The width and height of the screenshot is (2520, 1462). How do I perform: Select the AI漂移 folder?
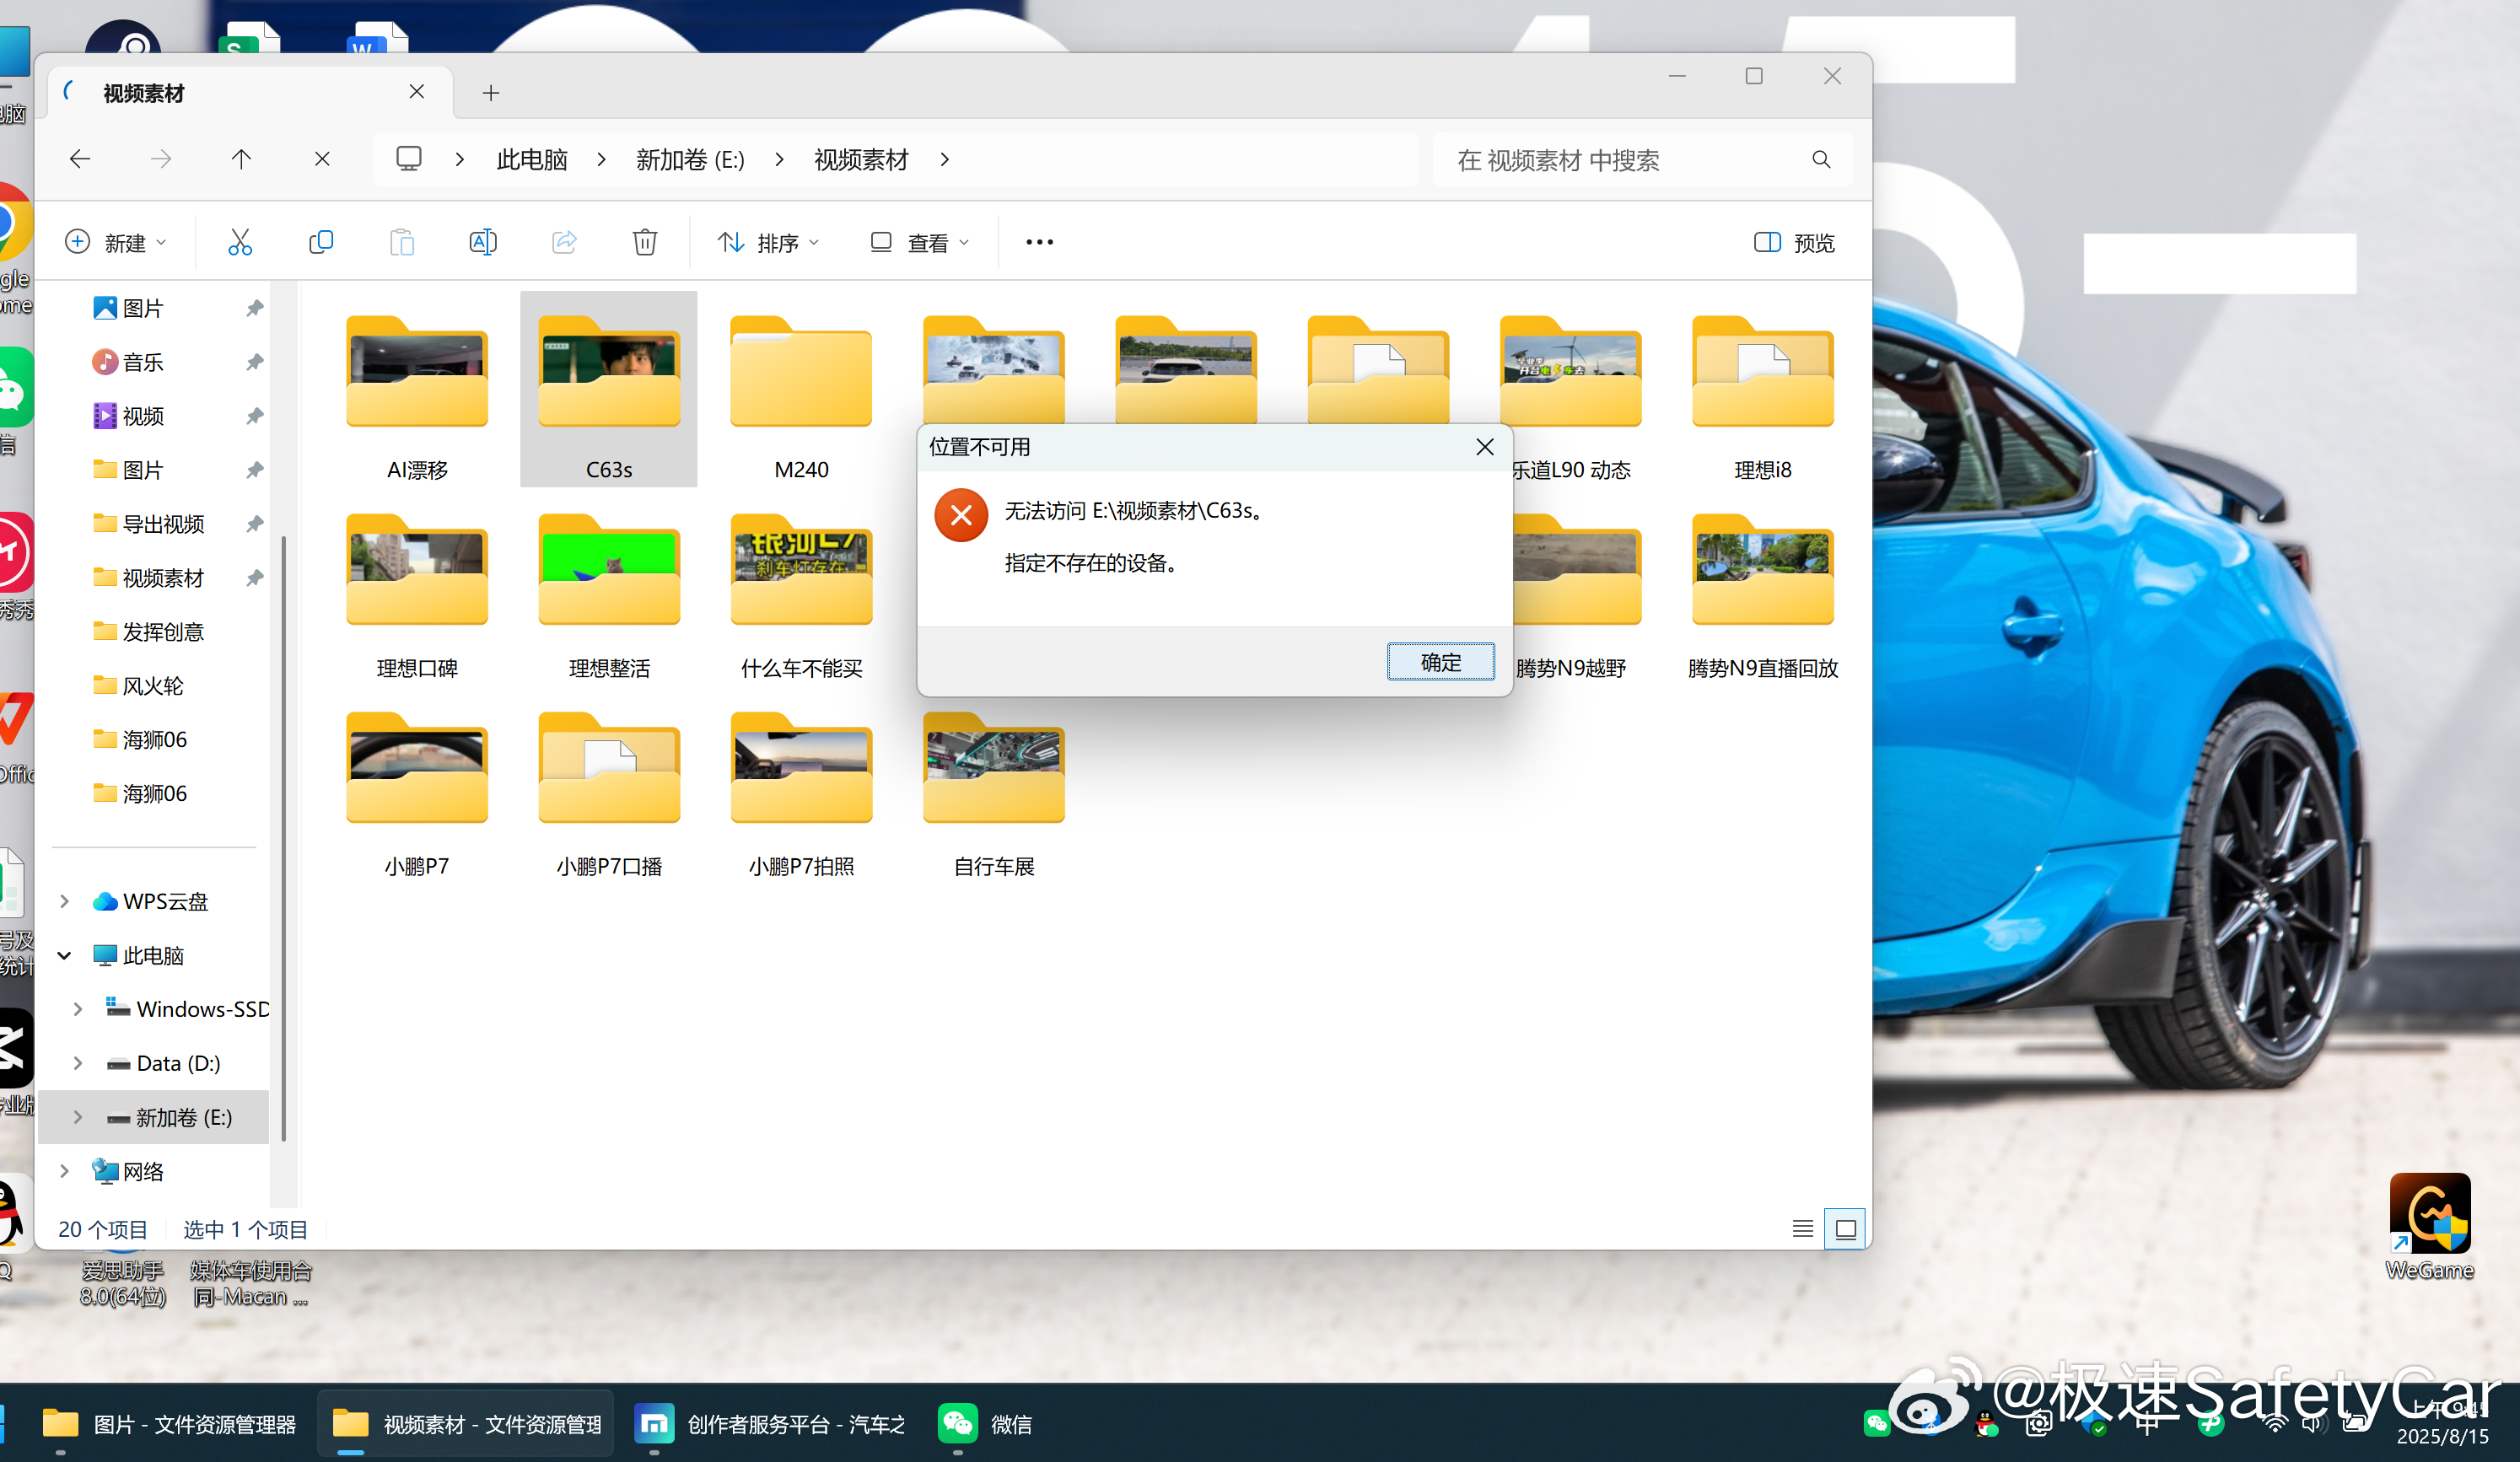click(417, 390)
